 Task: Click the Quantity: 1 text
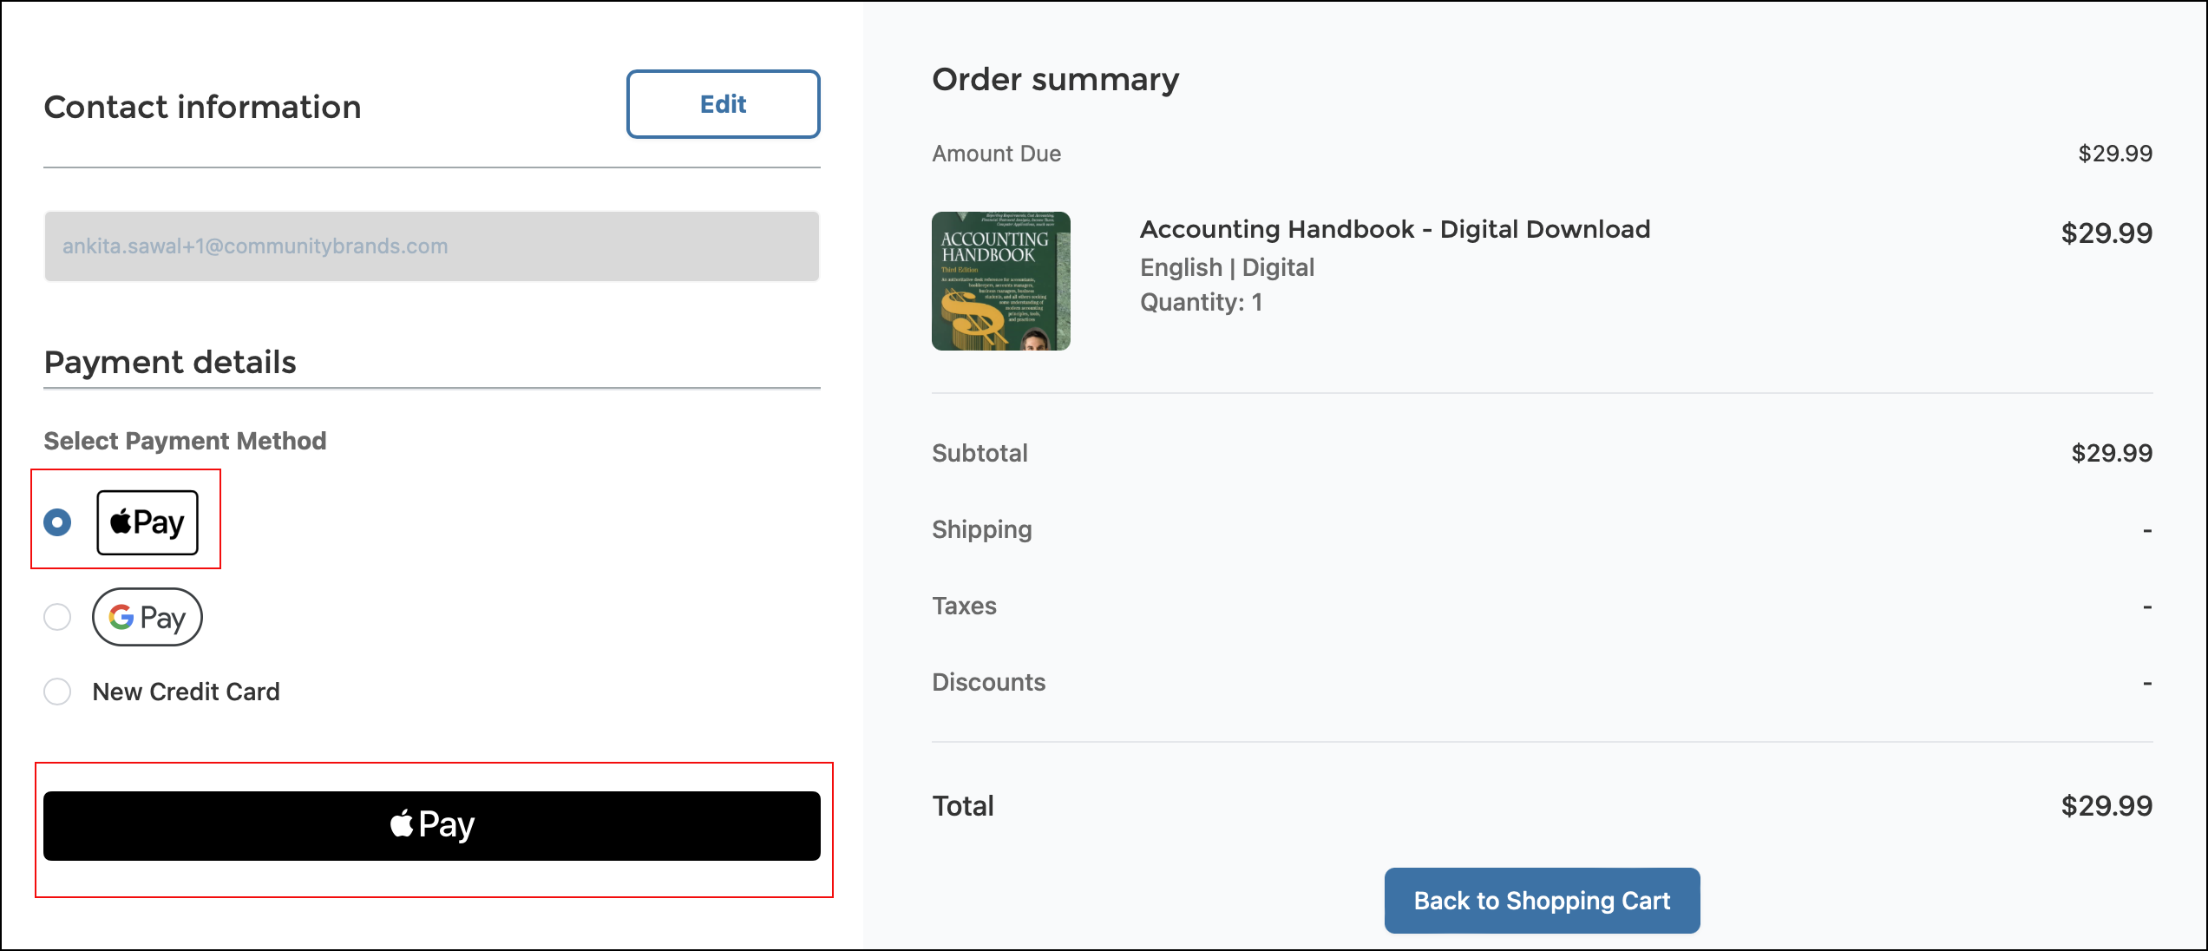[1201, 302]
